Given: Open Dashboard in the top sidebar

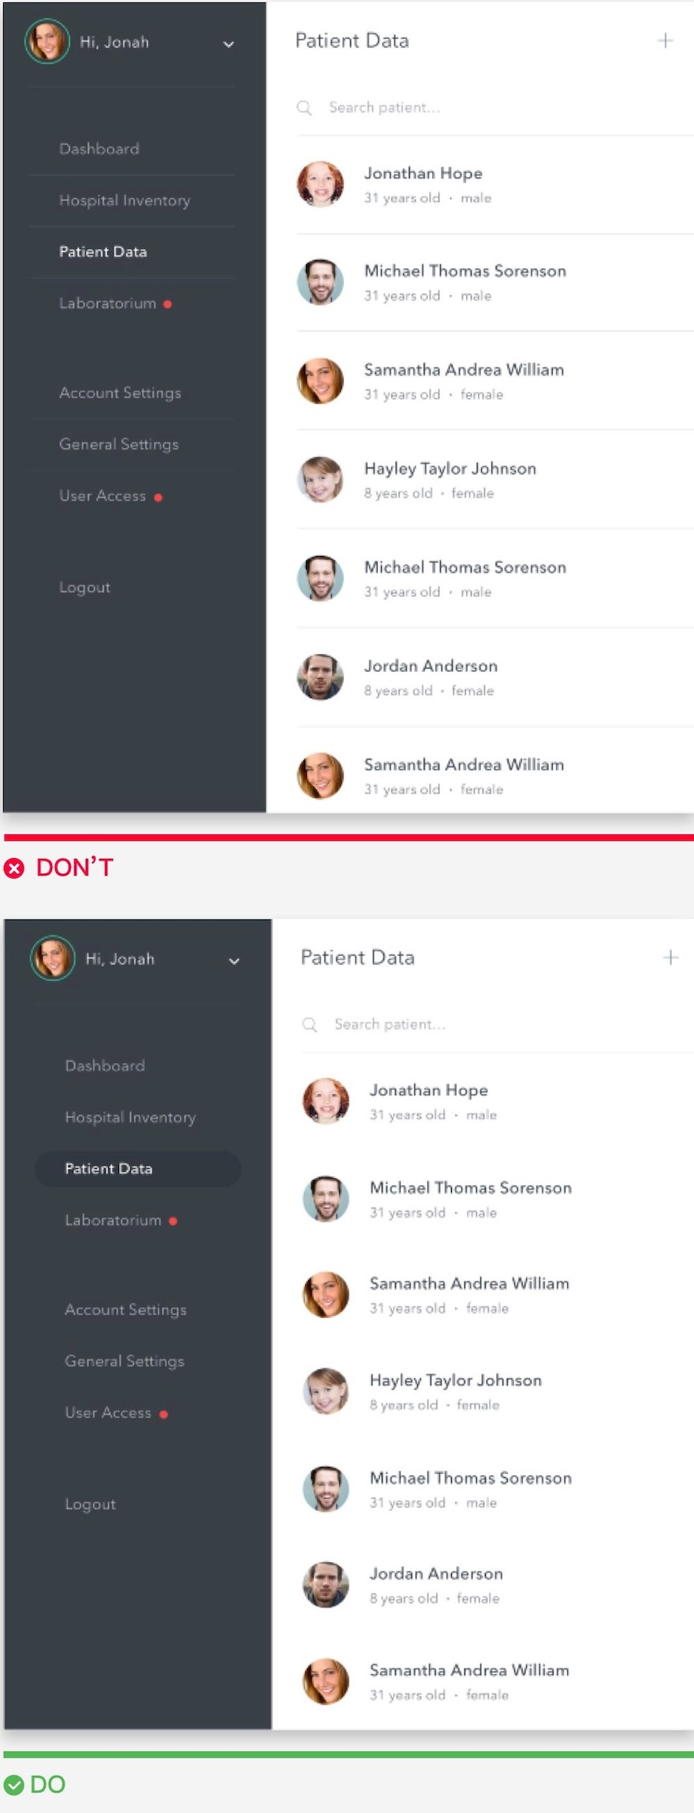Looking at the screenshot, I should tap(99, 148).
